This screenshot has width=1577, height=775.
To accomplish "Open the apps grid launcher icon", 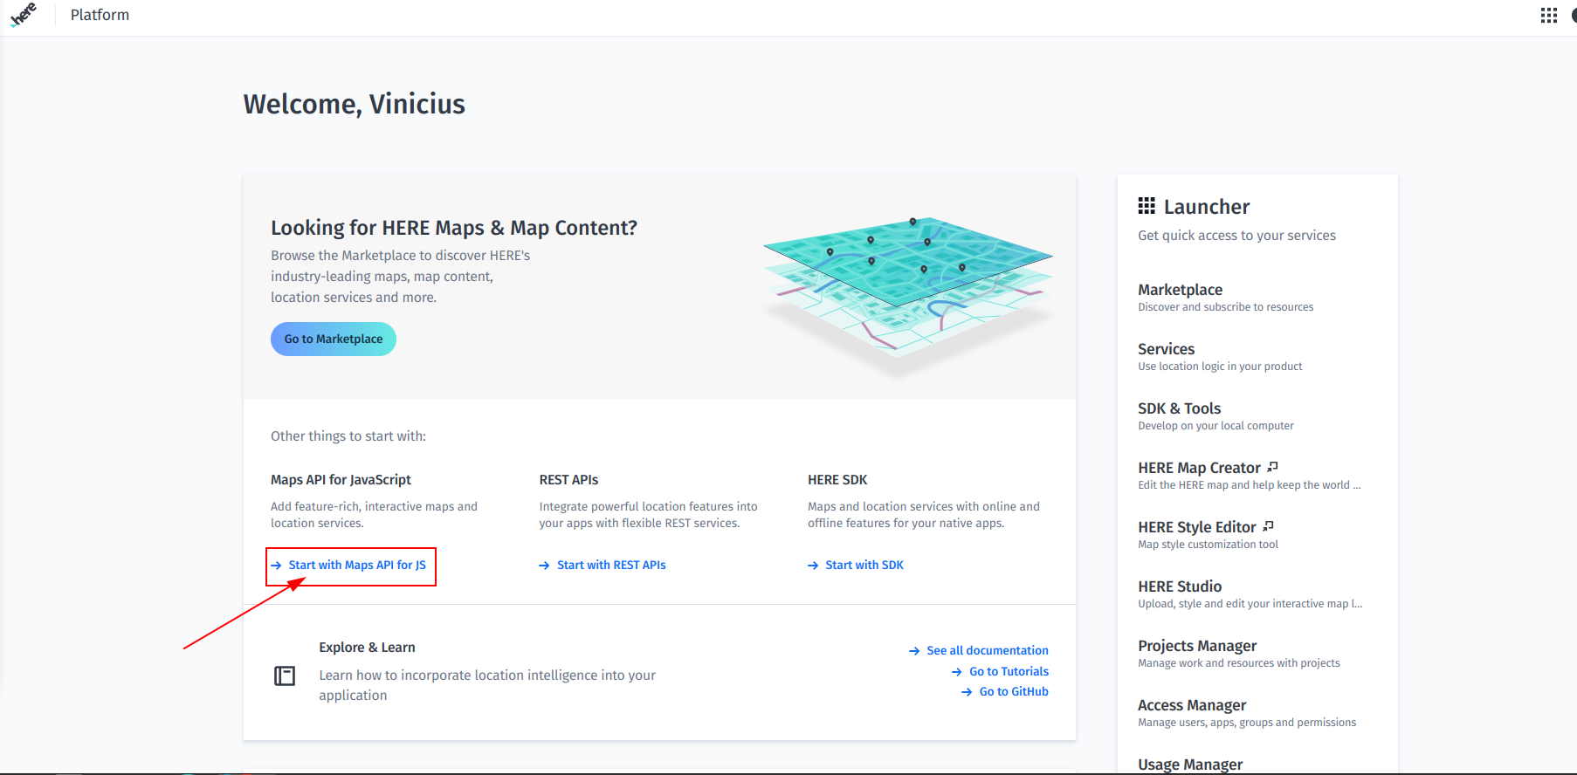I will pos(1549,16).
